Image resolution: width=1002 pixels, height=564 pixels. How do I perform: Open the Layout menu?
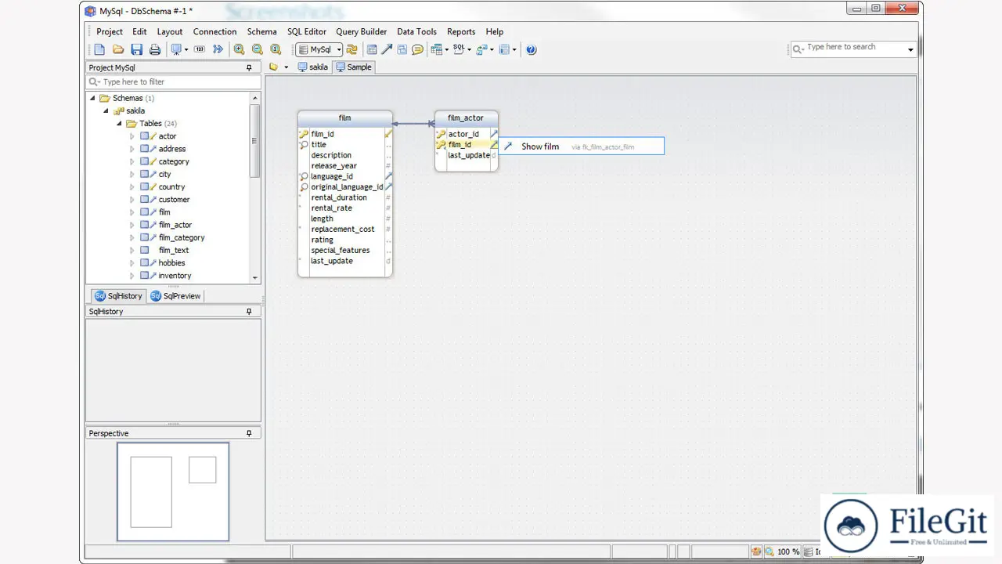pos(170,31)
